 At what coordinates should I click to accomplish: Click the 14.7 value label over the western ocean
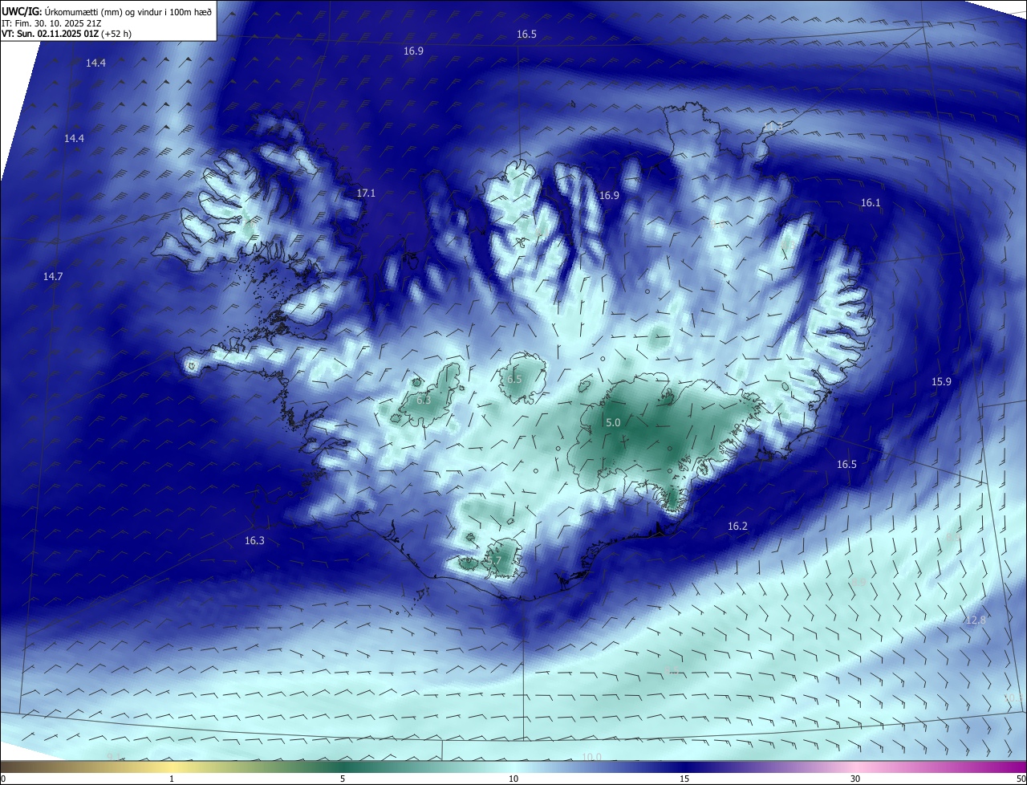click(x=53, y=276)
